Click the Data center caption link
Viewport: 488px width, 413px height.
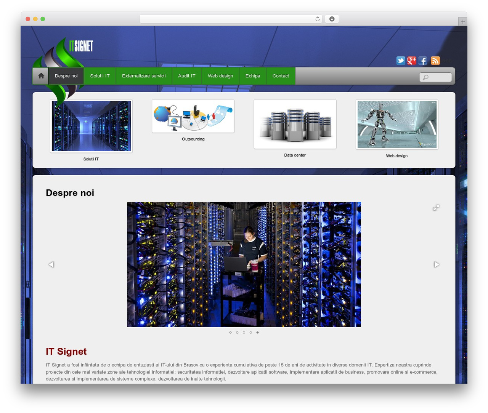pos(295,155)
